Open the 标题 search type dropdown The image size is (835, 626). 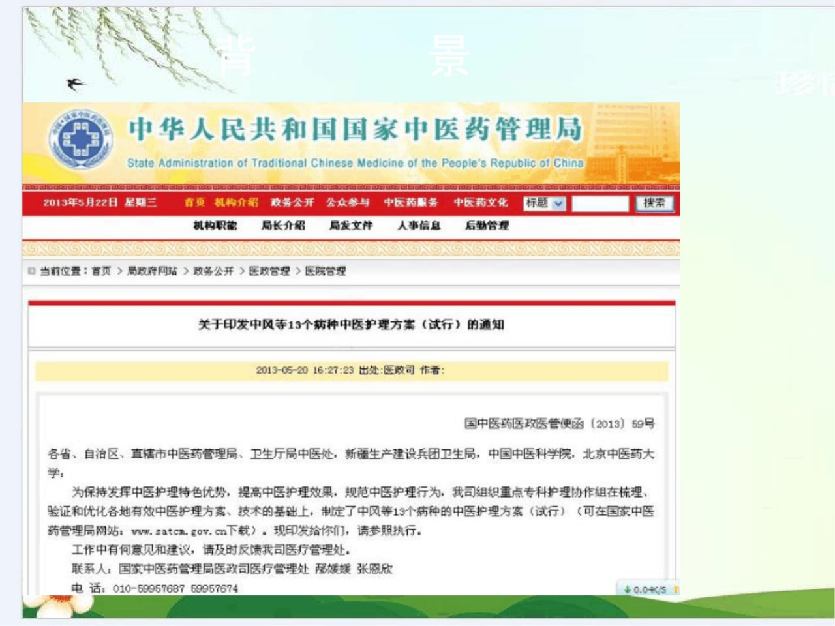pos(545,203)
